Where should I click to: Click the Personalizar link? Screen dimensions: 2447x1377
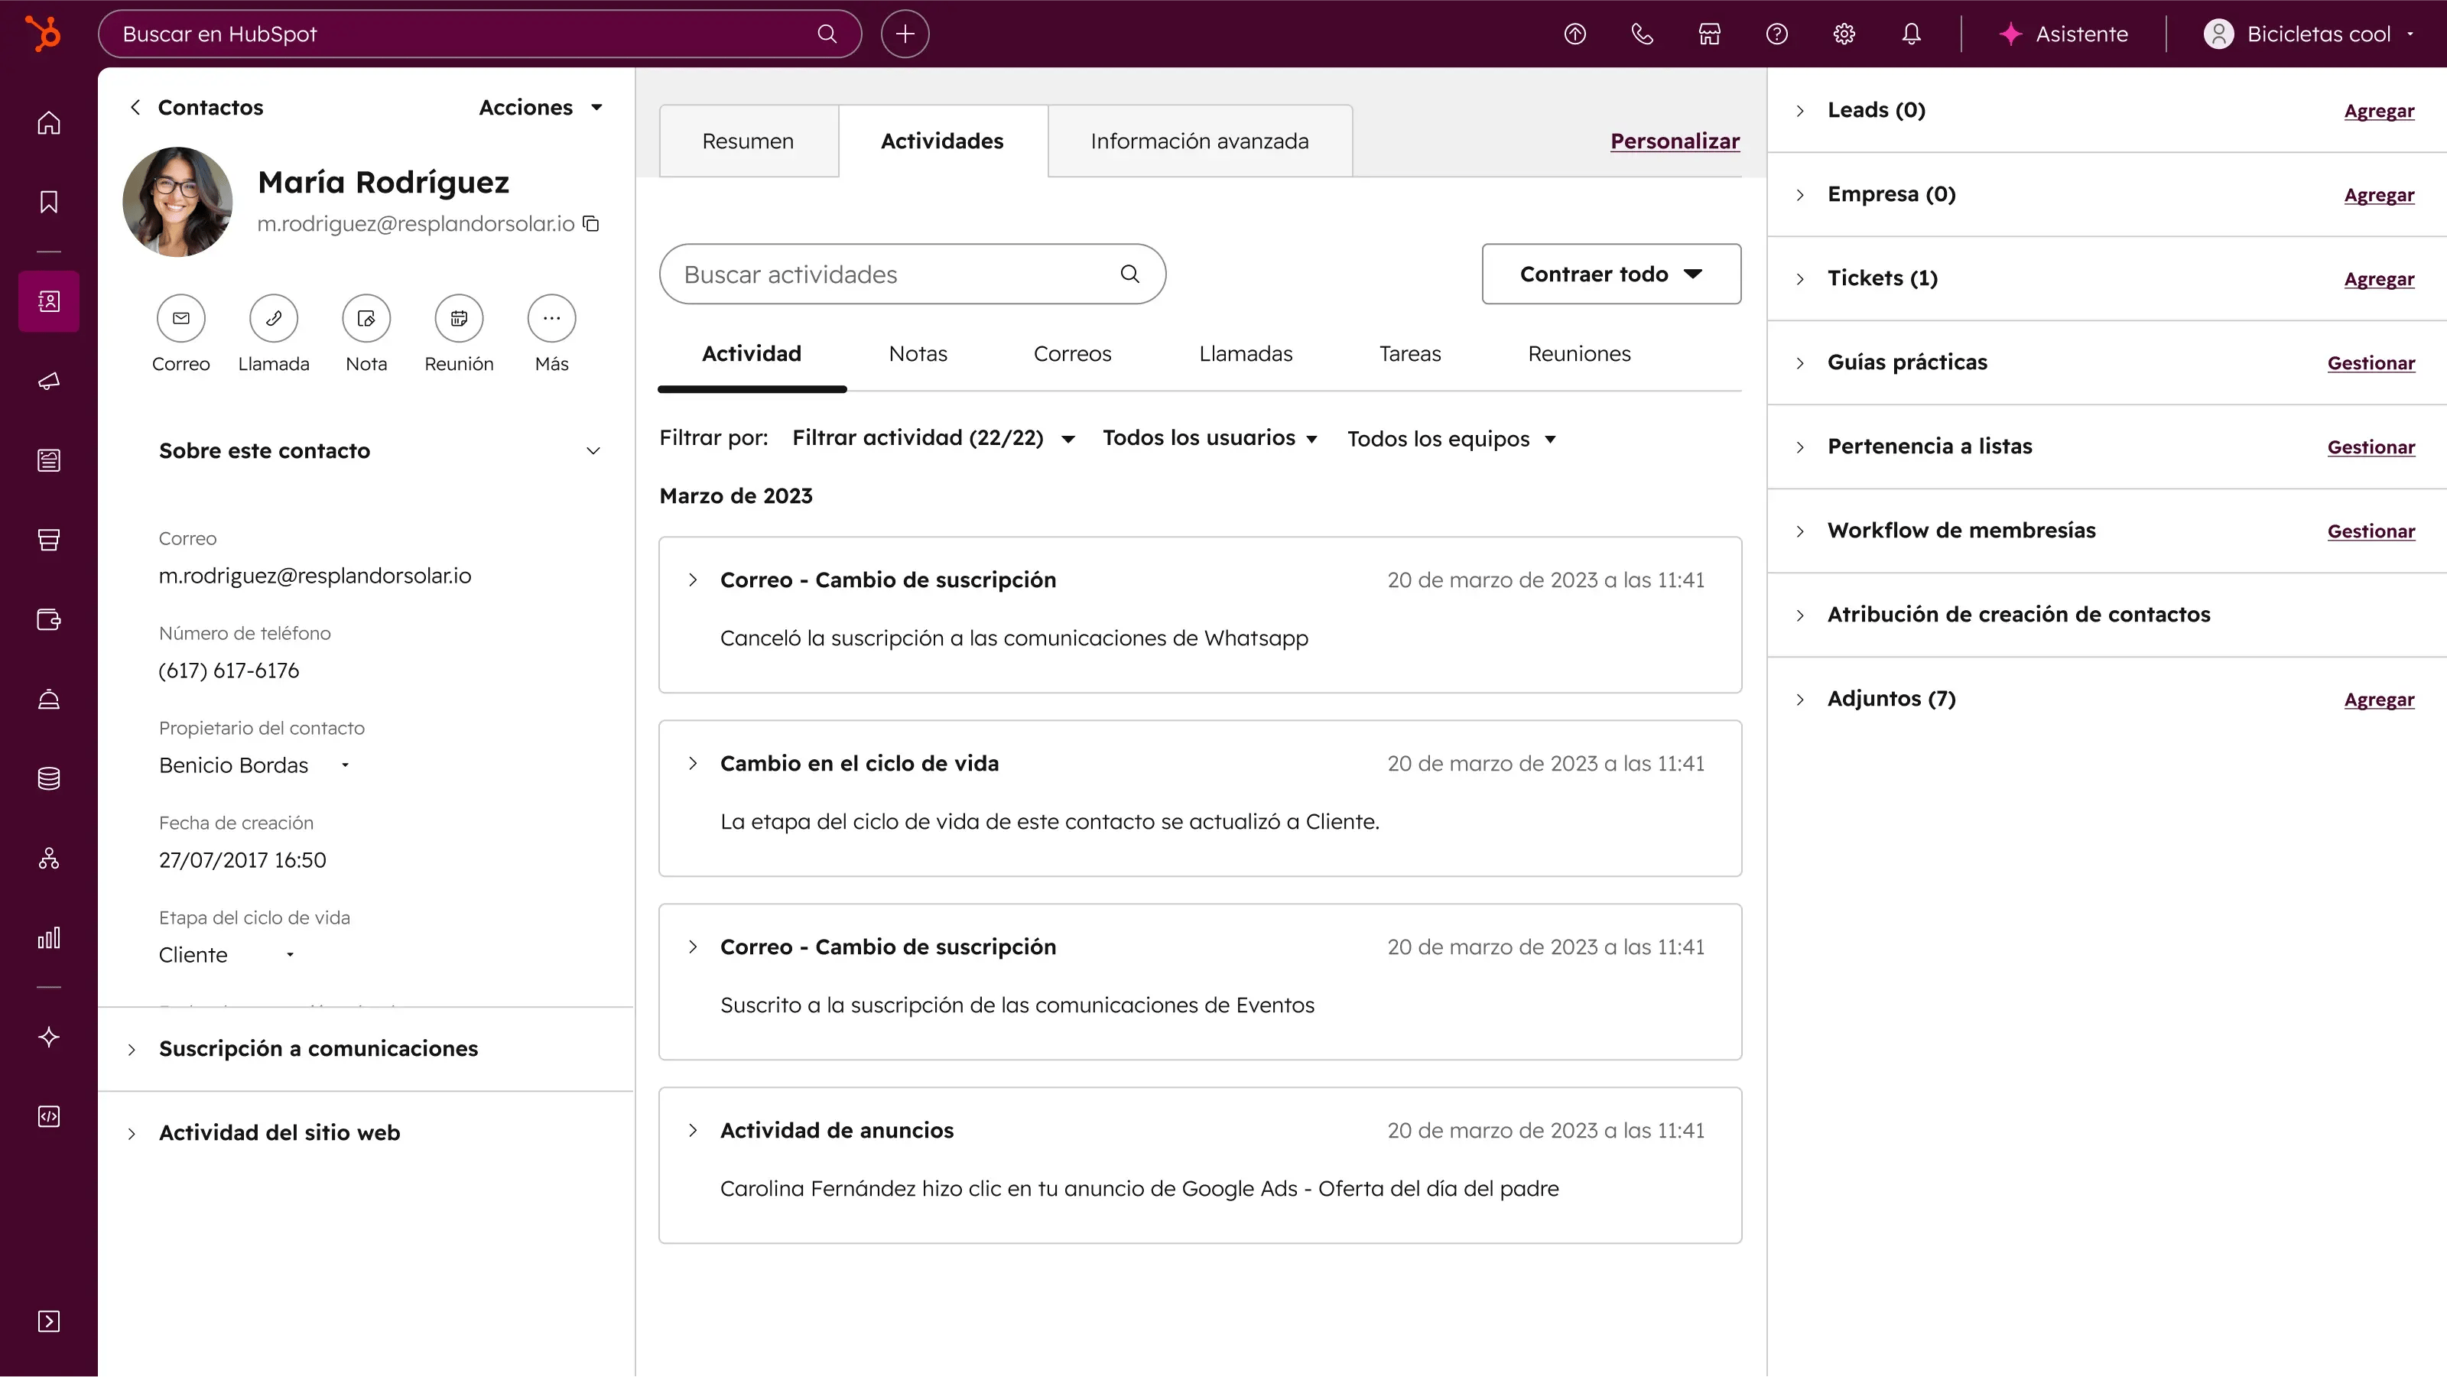click(1675, 141)
